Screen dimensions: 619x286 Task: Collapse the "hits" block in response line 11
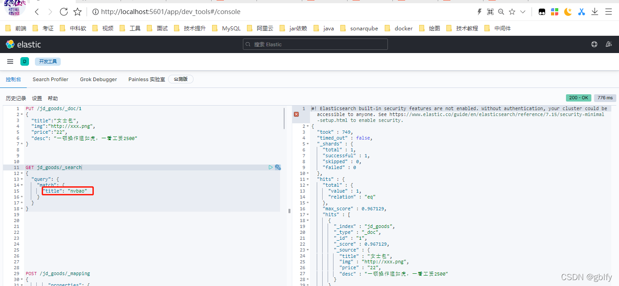pos(308,179)
